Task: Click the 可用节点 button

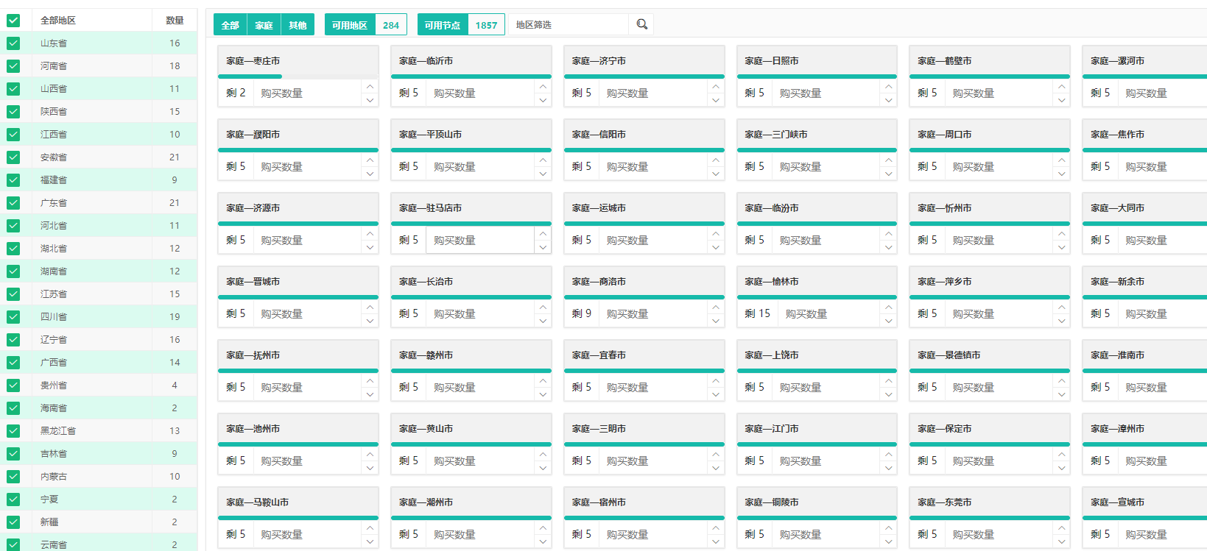Action: [x=443, y=25]
